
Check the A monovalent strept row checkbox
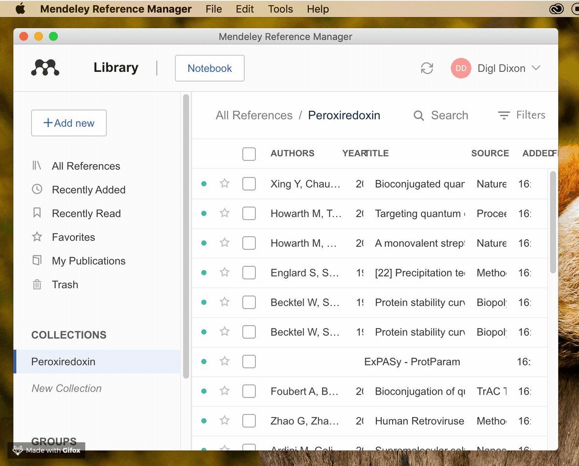click(249, 243)
